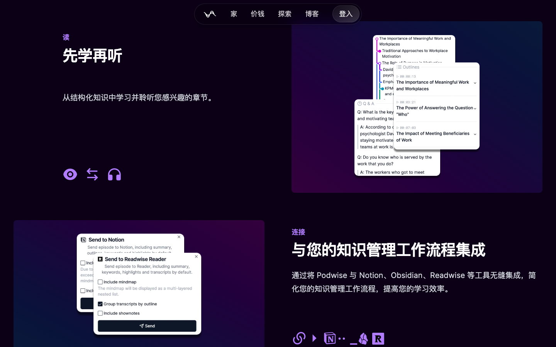
Task: Click the Send to Notion dialog title
Action: coord(106,240)
